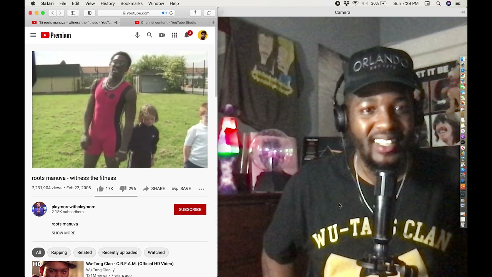The width and height of the screenshot is (492, 277).
Task: Activate Siri from the menu bar
Action: coord(449,3)
